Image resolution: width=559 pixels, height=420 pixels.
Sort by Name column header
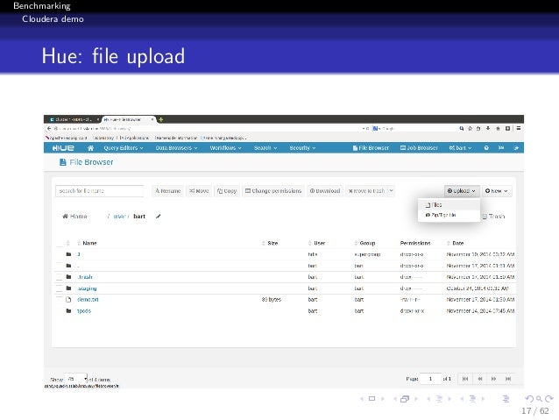[89, 243]
